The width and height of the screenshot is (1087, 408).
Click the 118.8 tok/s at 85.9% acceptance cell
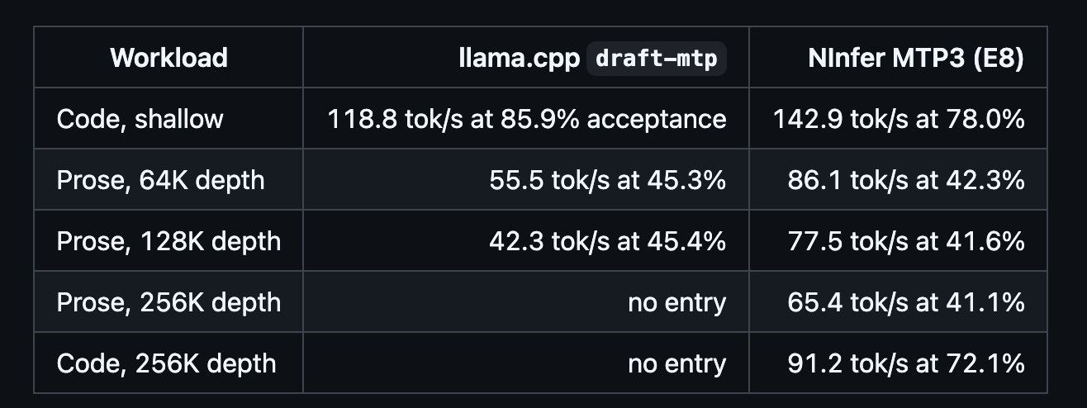tap(526, 118)
